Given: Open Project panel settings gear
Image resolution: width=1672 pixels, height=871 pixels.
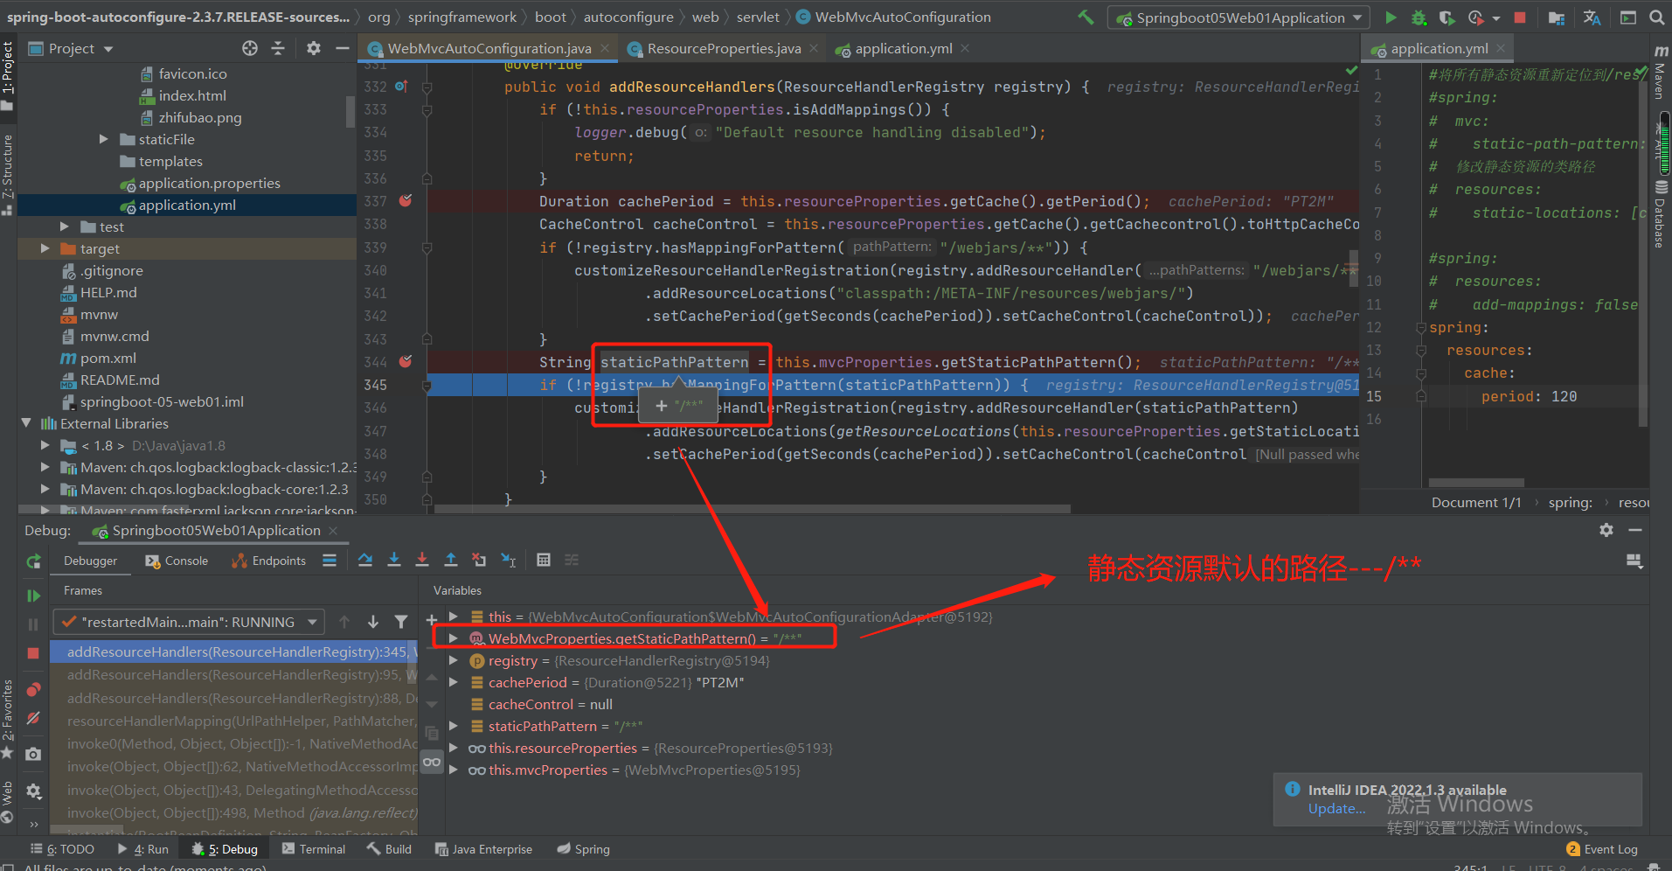Looking at the screenshot, I should pos(314,48).
